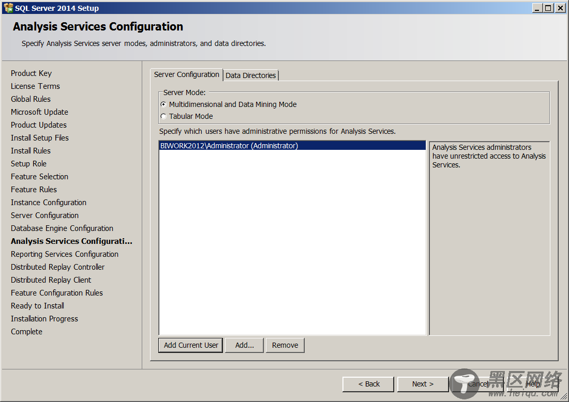Click the License Terms step
Image resolution: width=569 pixels, height=402 pixels.
coord(35,86)
